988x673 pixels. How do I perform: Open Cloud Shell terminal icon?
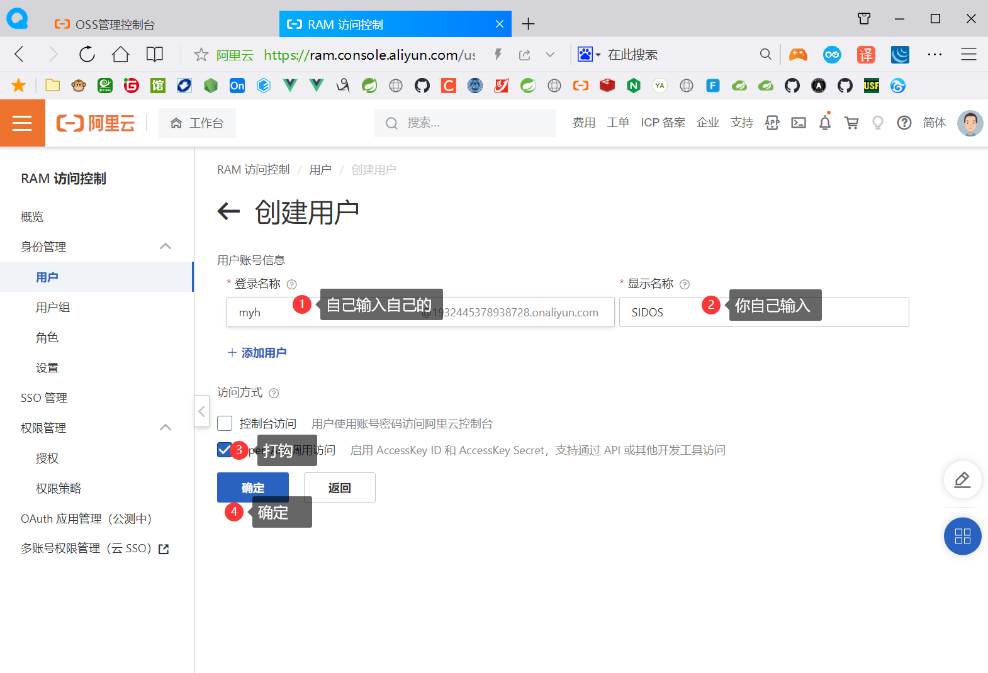click(799, 123)
